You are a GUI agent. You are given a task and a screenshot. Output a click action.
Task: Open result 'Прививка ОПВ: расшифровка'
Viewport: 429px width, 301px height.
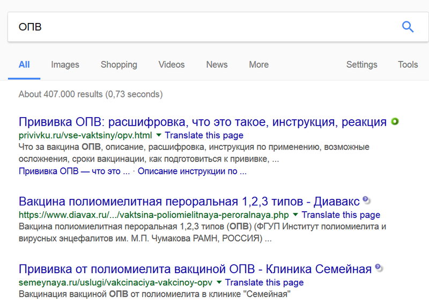click(x=202, y=122)
